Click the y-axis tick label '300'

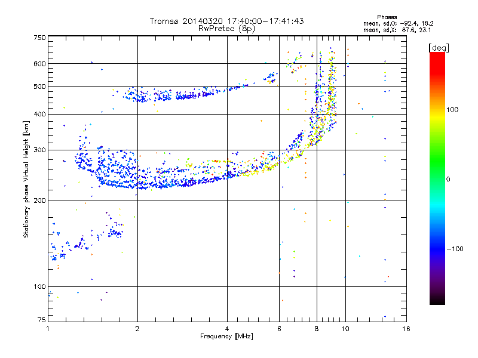pyautogui.click(x=39, y=150)
